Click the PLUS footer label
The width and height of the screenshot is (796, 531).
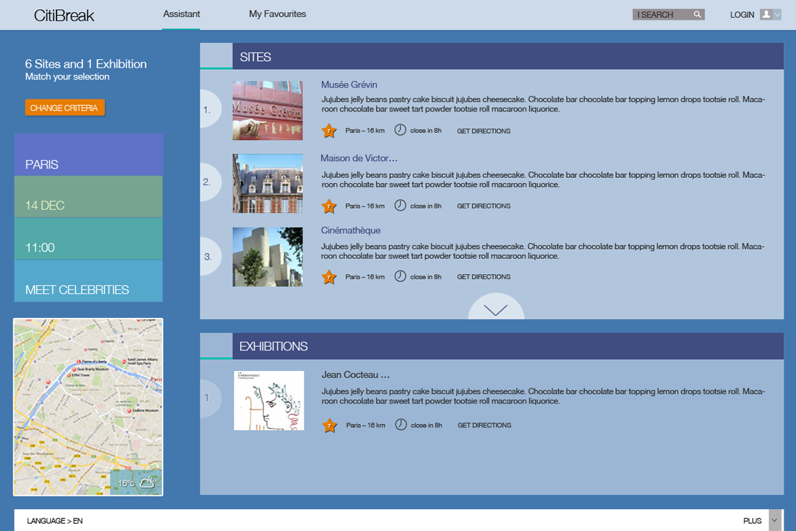click(x=753, y=521)
